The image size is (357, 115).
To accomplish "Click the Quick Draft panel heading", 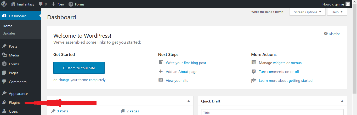I will (x=211, y=101).
